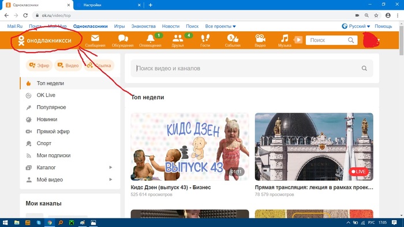Expand the Моё видео submenu arrow
404x227 pixels.
tap(111, 180)
